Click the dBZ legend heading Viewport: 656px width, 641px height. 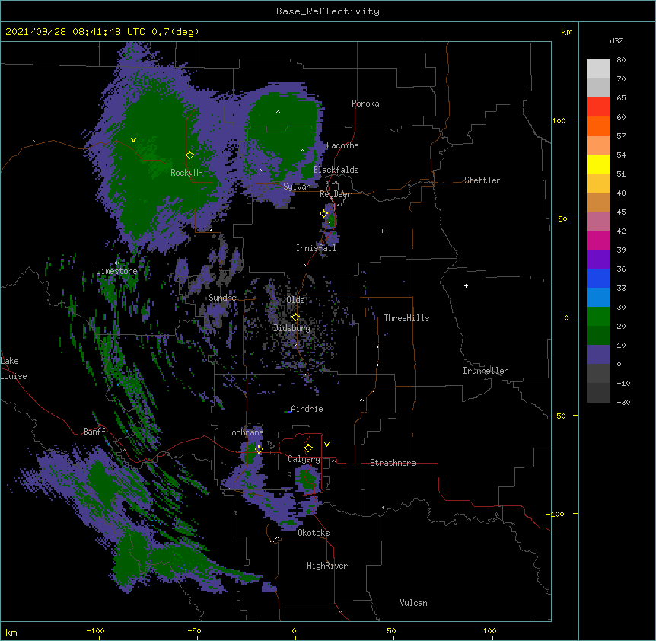(616, 40)
